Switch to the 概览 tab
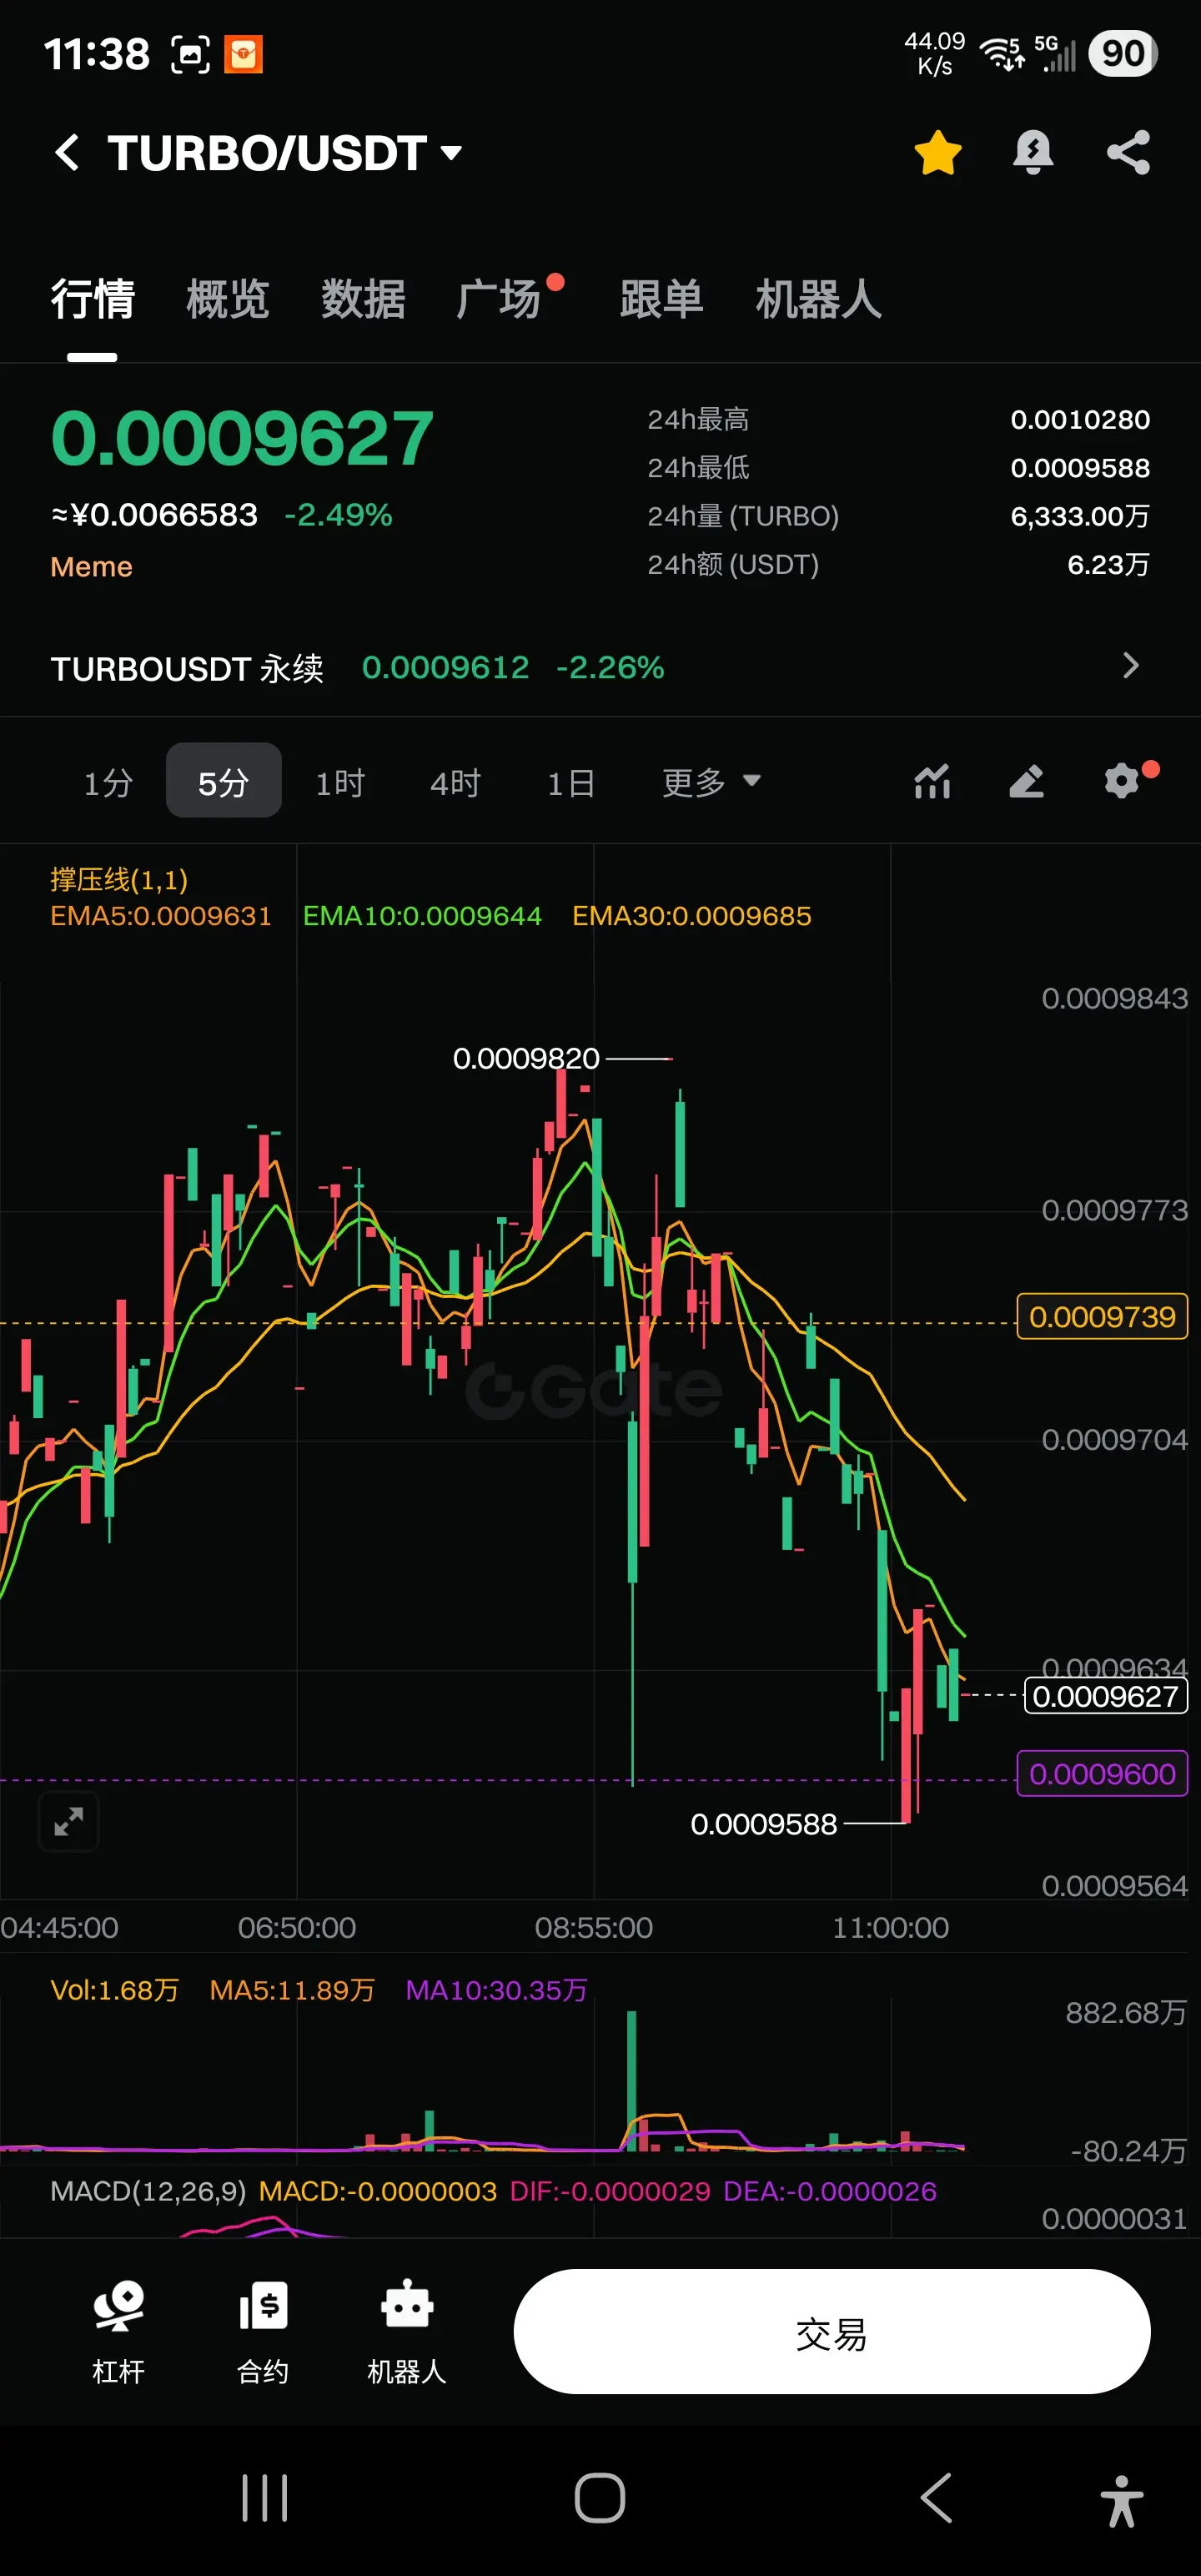This screenshot has height=2576, width=1201. (228, 299)
